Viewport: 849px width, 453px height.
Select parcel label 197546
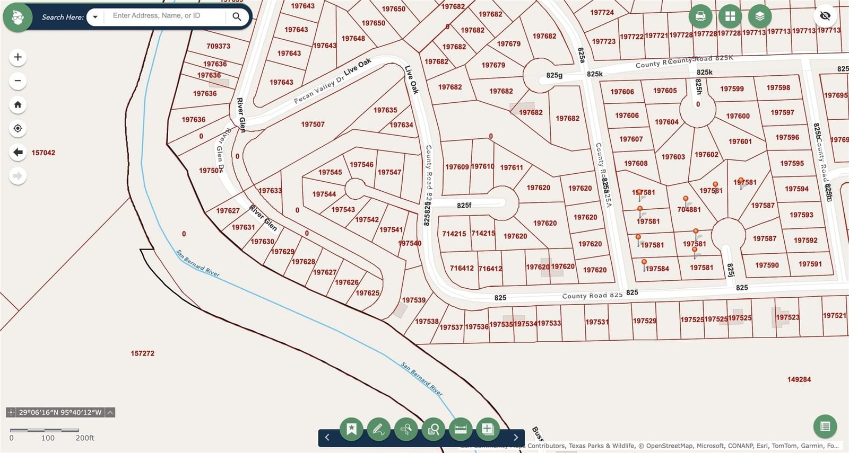point(361,165)
